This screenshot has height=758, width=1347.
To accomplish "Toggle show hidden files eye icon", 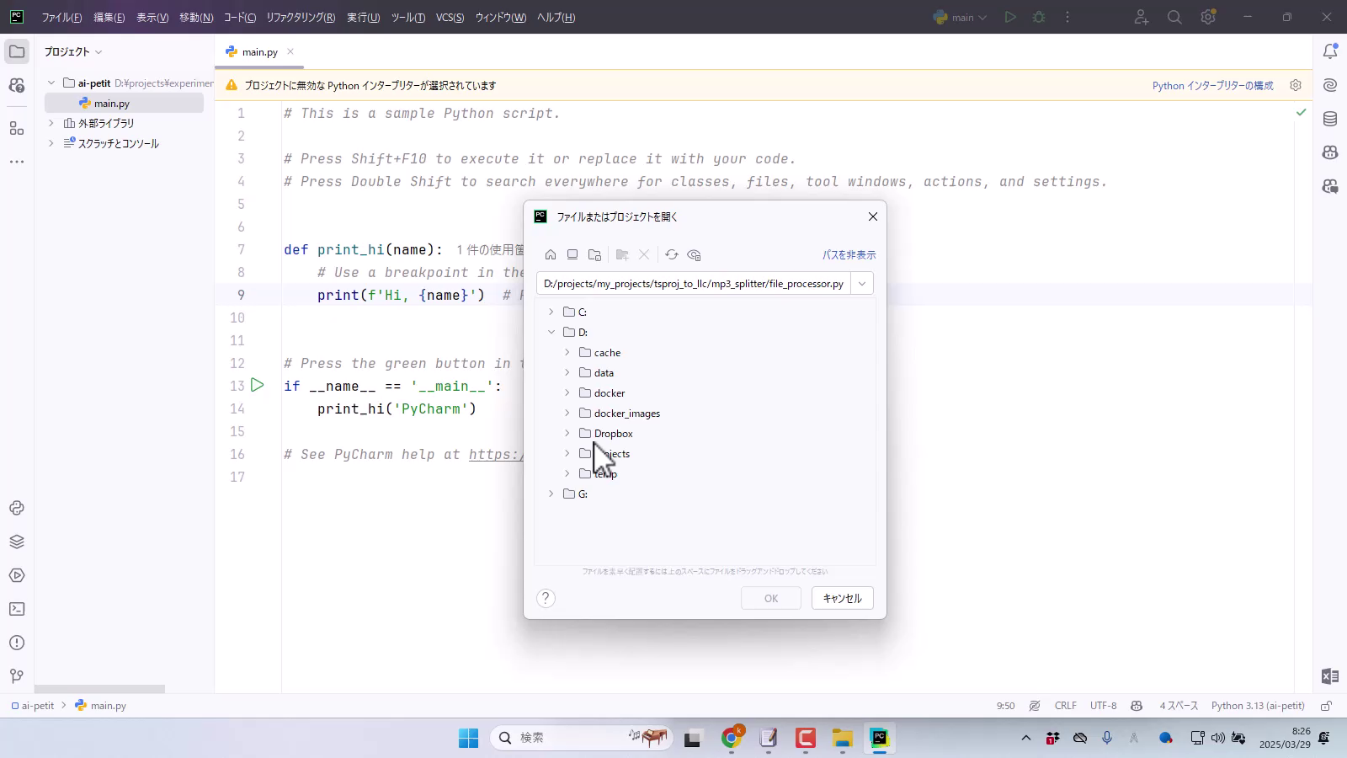I will click(694, 255).
